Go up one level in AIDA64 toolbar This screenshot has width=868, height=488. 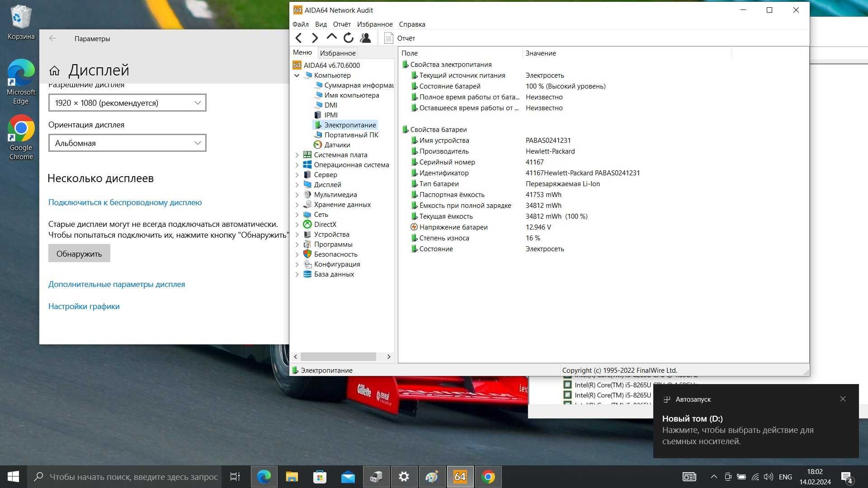click(331, 37)
